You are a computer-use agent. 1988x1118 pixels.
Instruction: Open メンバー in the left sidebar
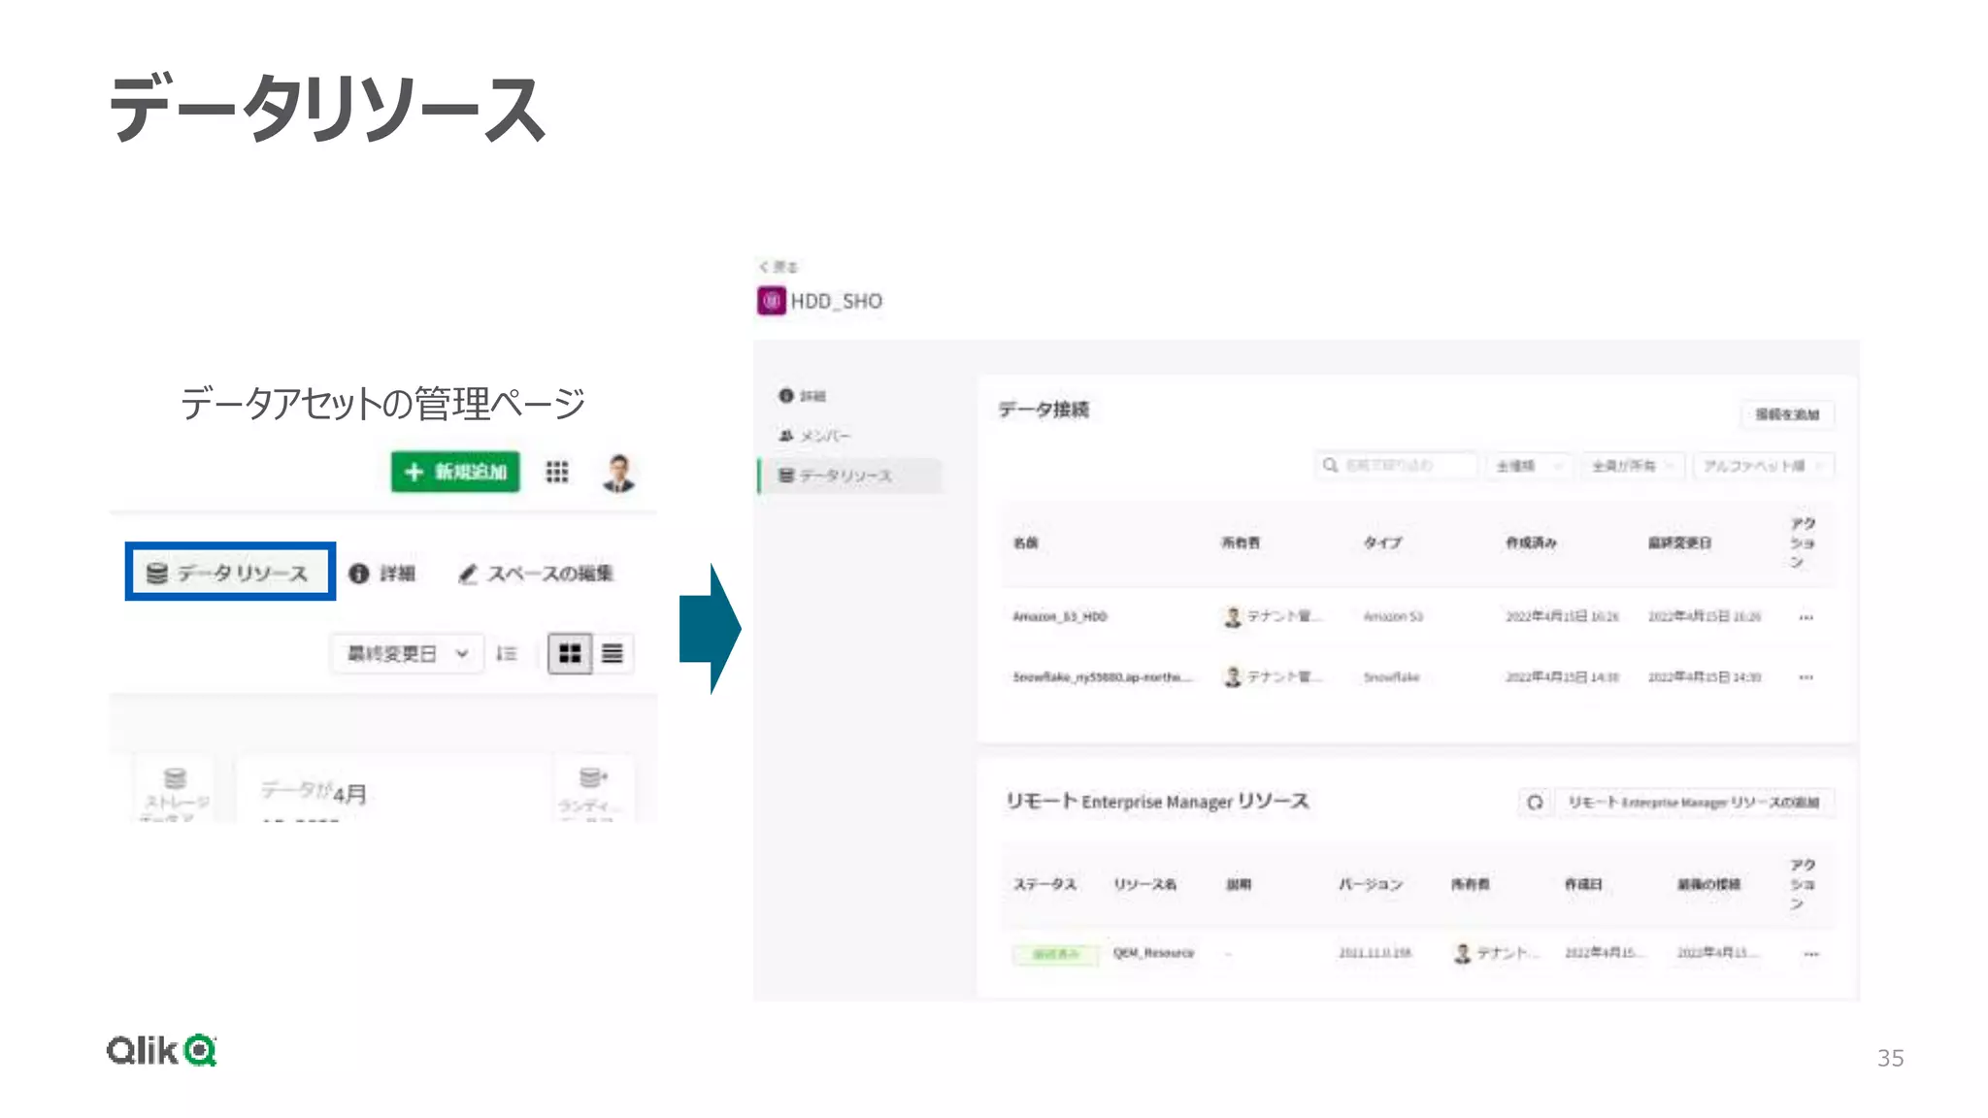[814, 436]
